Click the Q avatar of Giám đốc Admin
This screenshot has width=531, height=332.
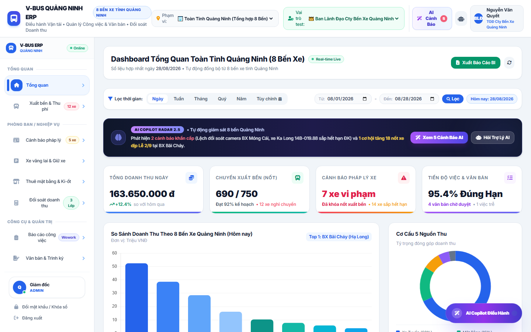click(20, 287)
